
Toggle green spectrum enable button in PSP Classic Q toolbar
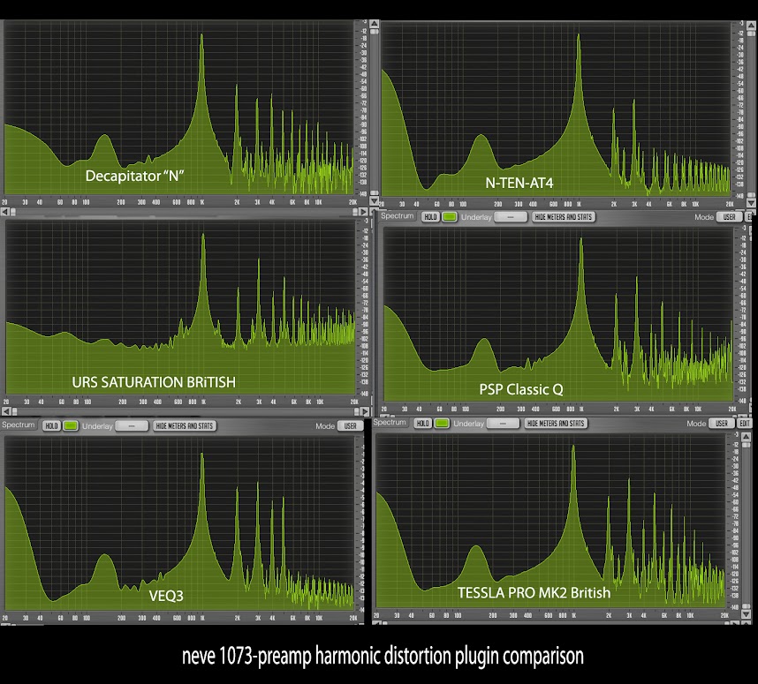point(450,217)
